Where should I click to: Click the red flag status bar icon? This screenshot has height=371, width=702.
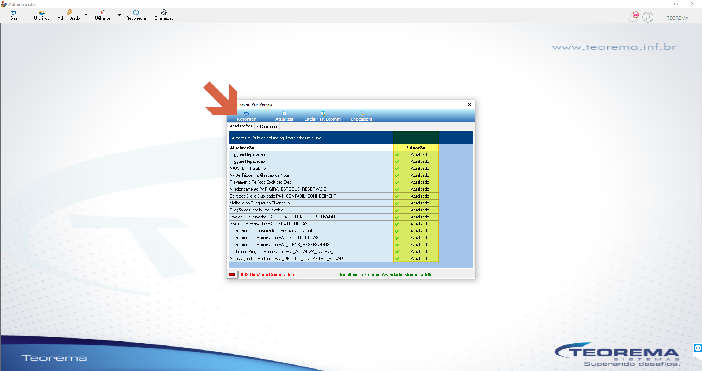(x=232, y=275)
